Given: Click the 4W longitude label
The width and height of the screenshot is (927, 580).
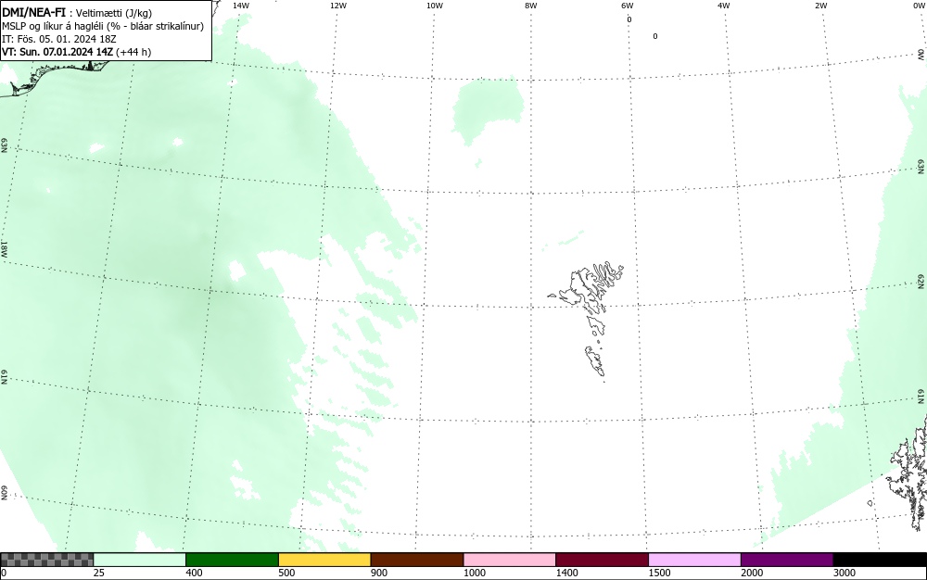Looking at the screenshot, I should [x=724, y=6].
